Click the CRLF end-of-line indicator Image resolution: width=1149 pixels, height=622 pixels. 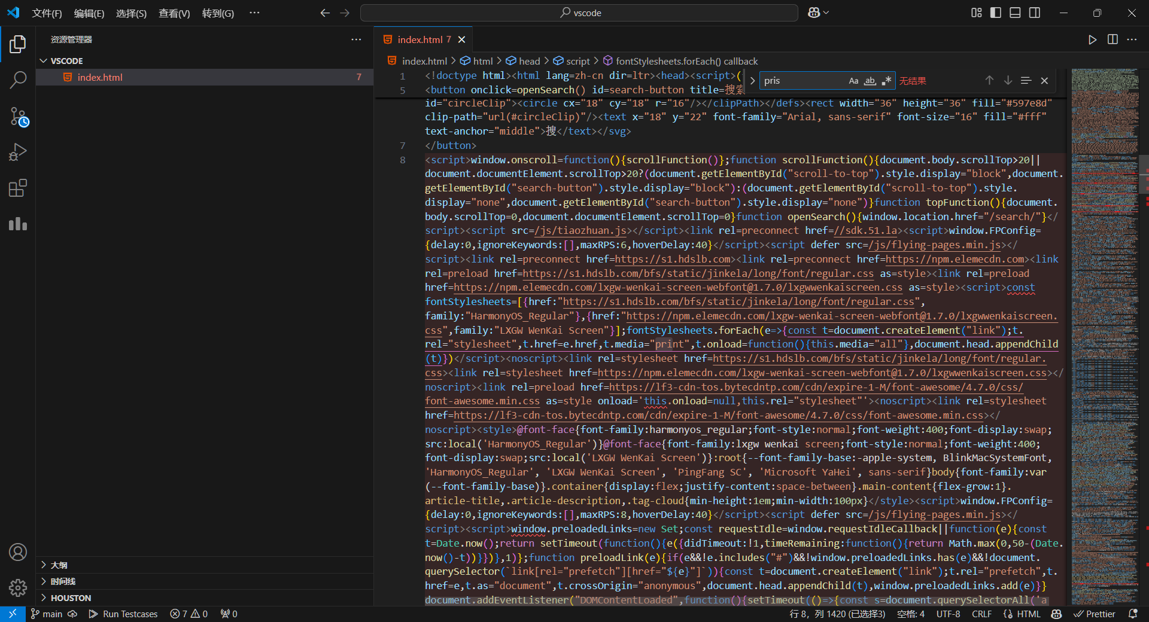click(x=981, y=614)
